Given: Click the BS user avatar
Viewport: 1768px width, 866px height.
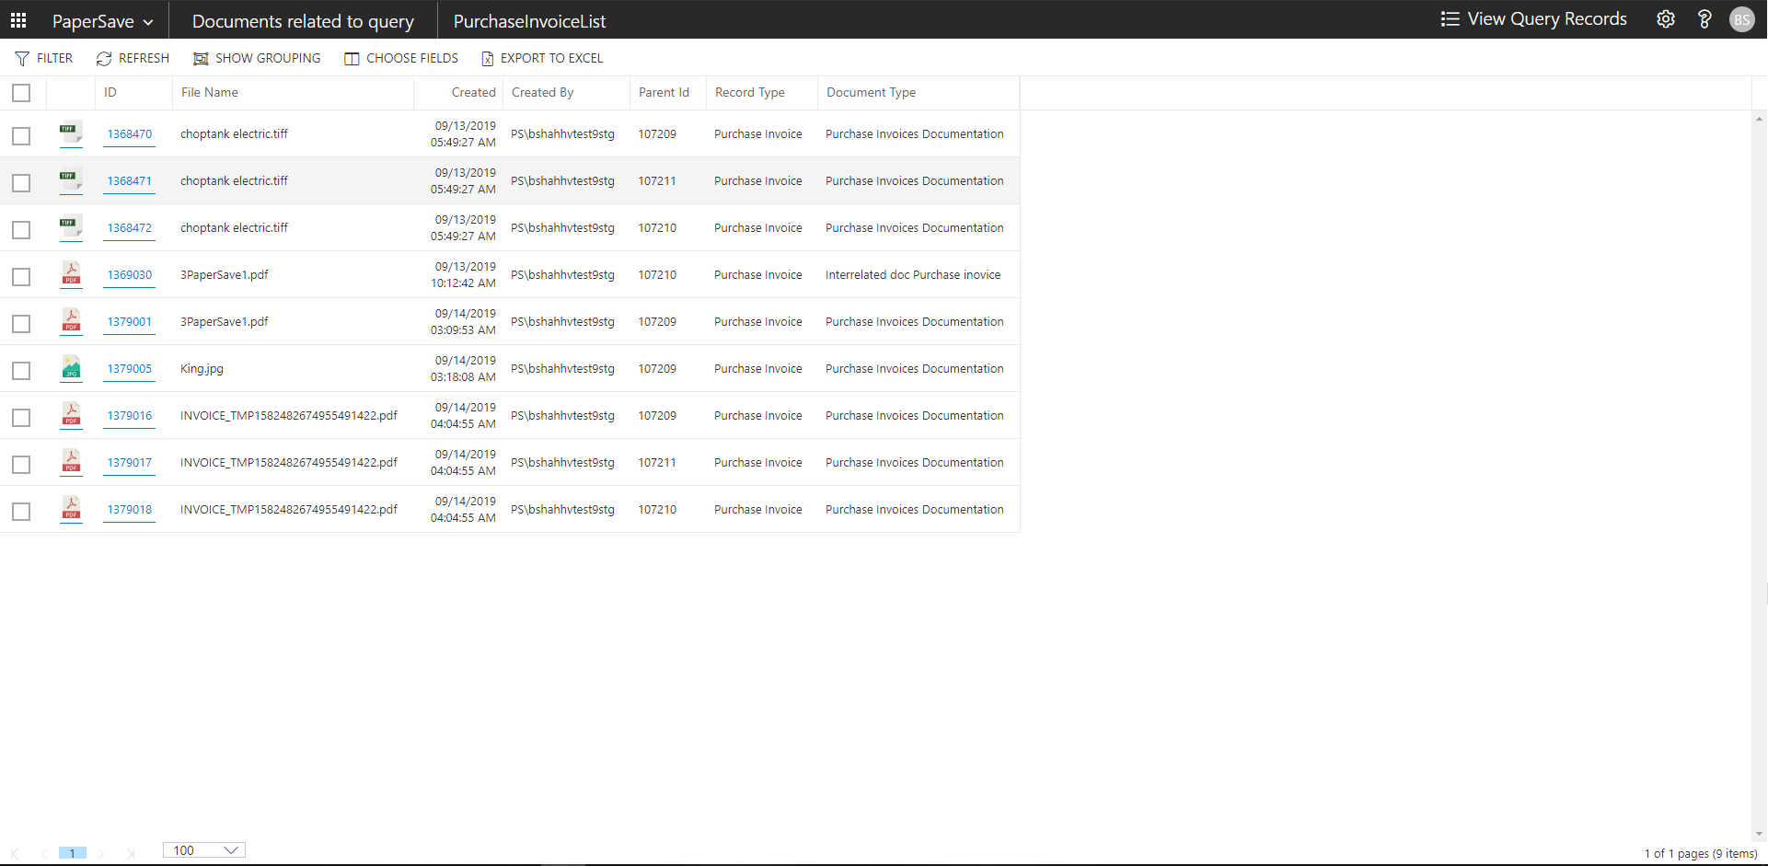Looking at the screenshot, I should pos(1741,19).
